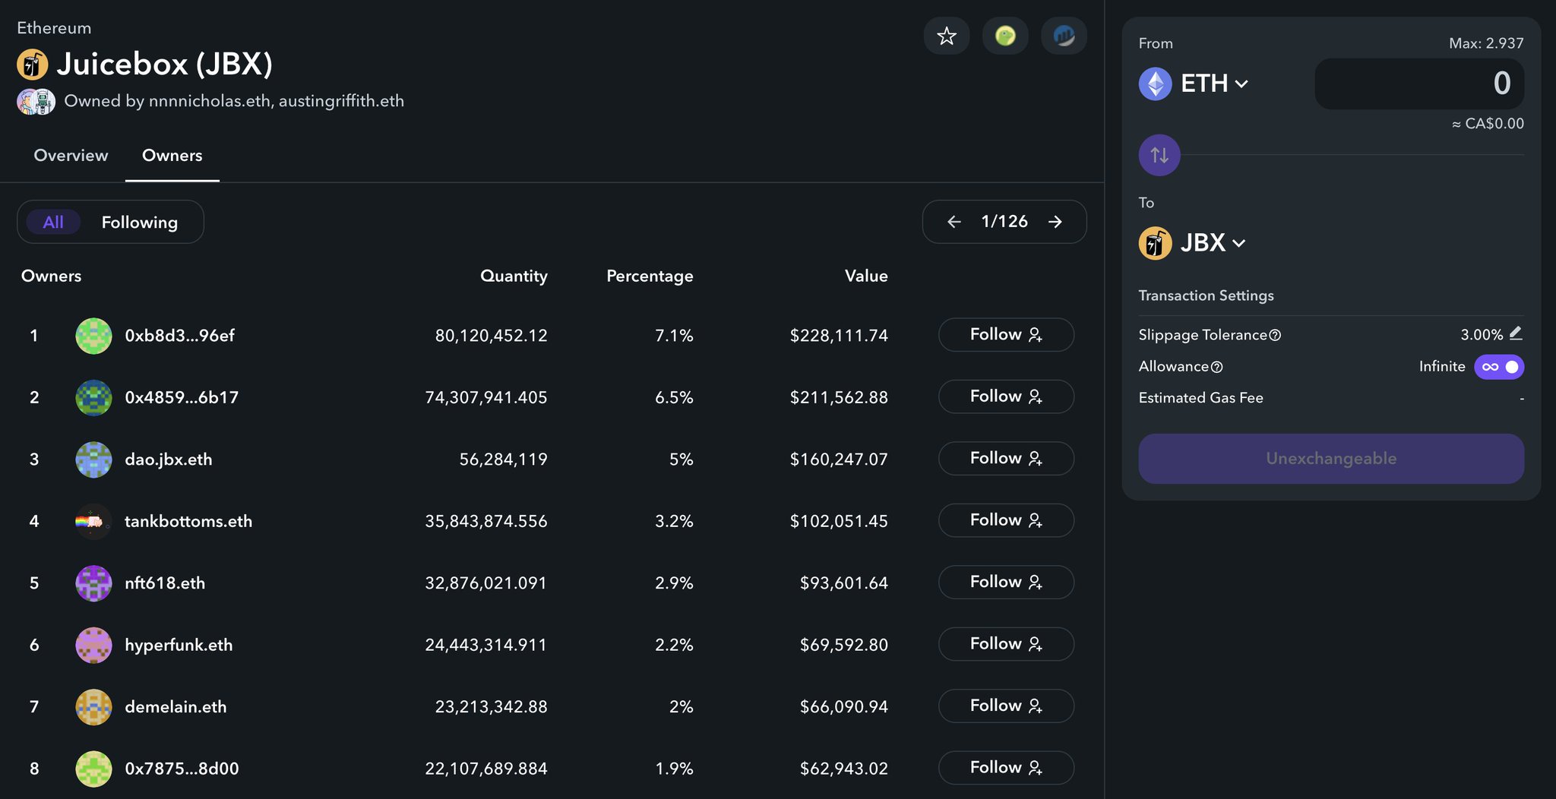Open the blue CoinMarketCap link icon
Viewport: 1556px width, 799px height.
[x=1064, y=36]
